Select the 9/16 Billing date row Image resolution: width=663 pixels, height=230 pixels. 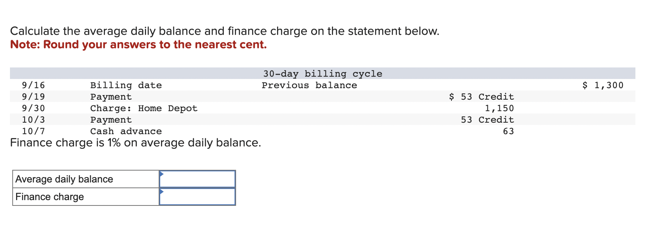322,85
